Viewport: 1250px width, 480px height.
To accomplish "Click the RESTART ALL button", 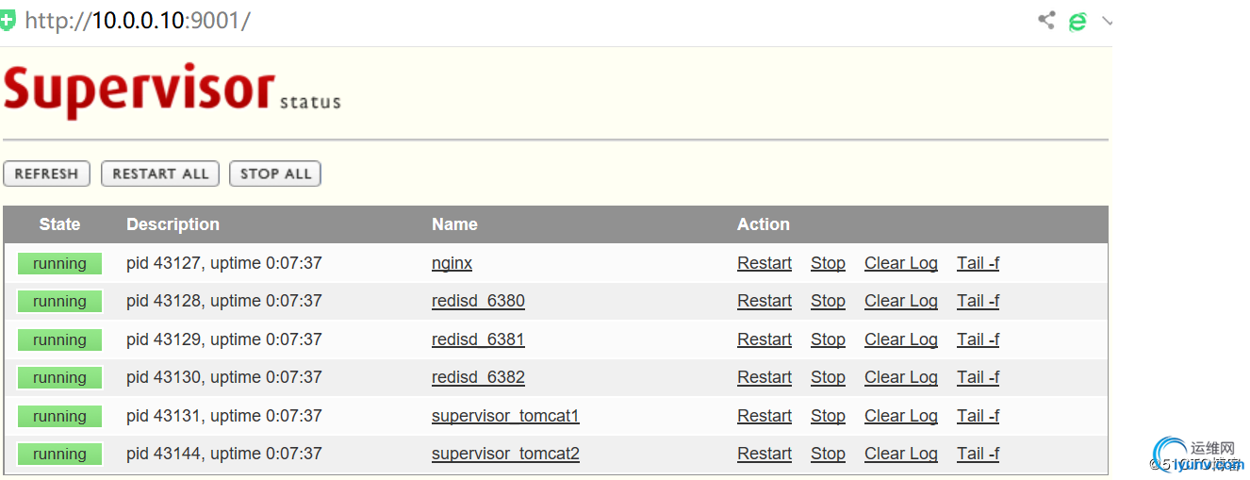I will pos(160,174).
